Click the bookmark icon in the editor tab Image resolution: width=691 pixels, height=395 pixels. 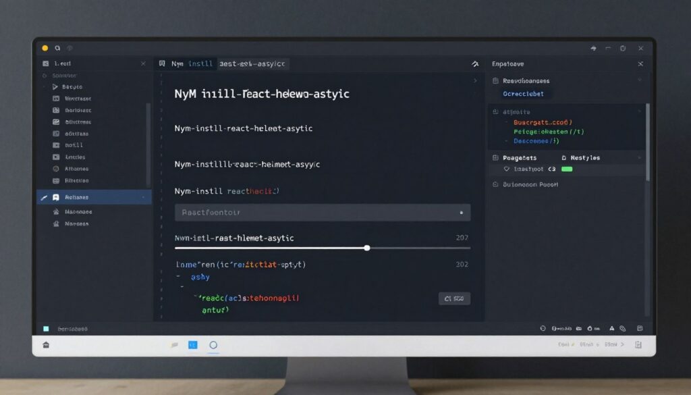pos(162,63)
